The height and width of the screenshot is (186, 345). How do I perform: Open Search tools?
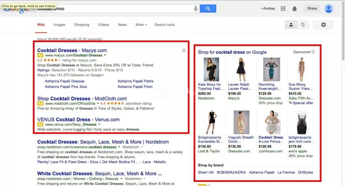tap(165, 25)
